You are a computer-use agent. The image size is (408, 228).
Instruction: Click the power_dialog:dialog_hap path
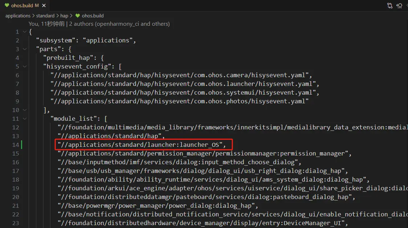[x=156, y=206]
